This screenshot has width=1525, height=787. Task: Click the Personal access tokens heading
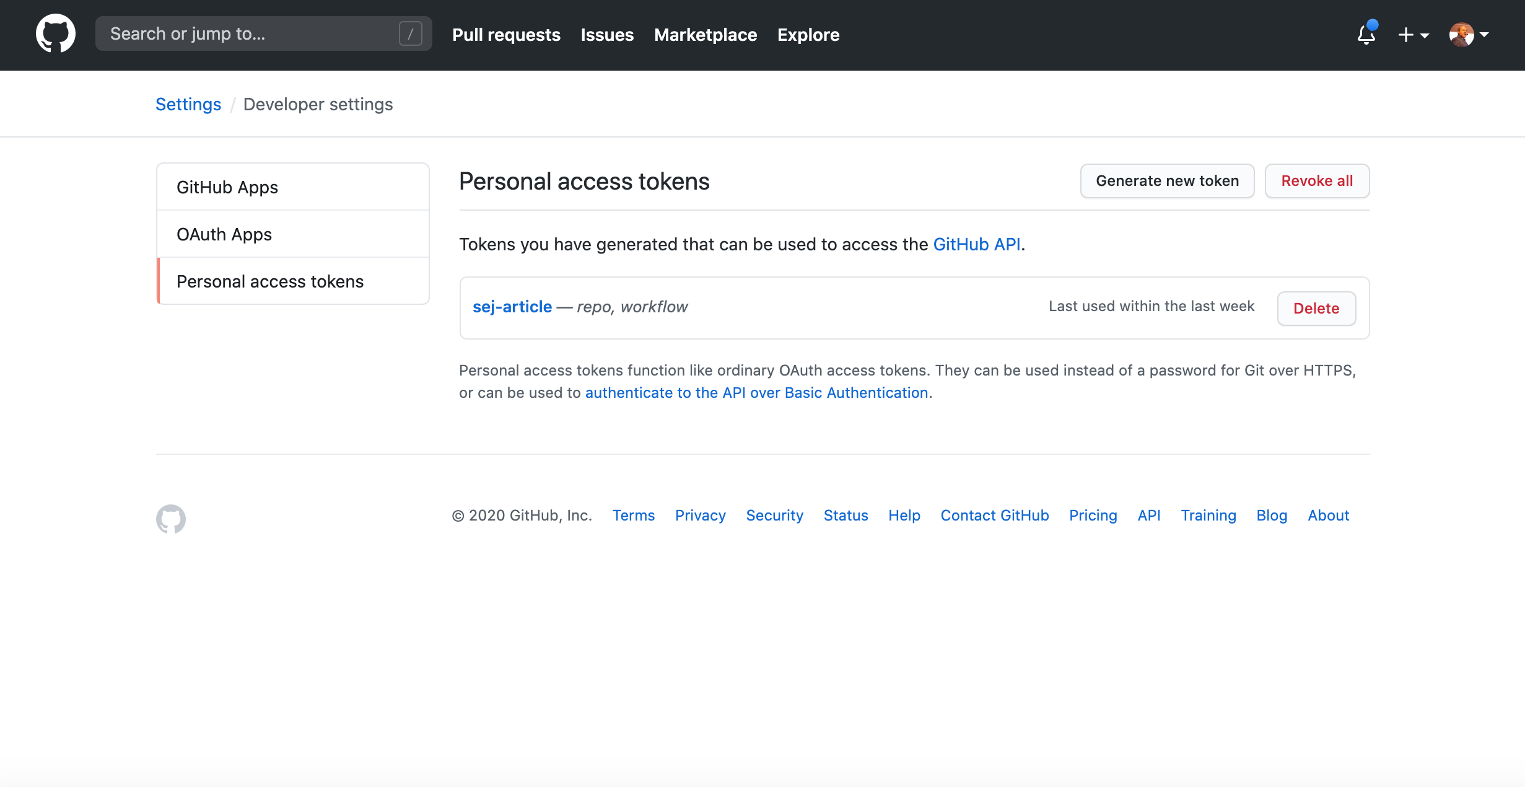[584, 182]
